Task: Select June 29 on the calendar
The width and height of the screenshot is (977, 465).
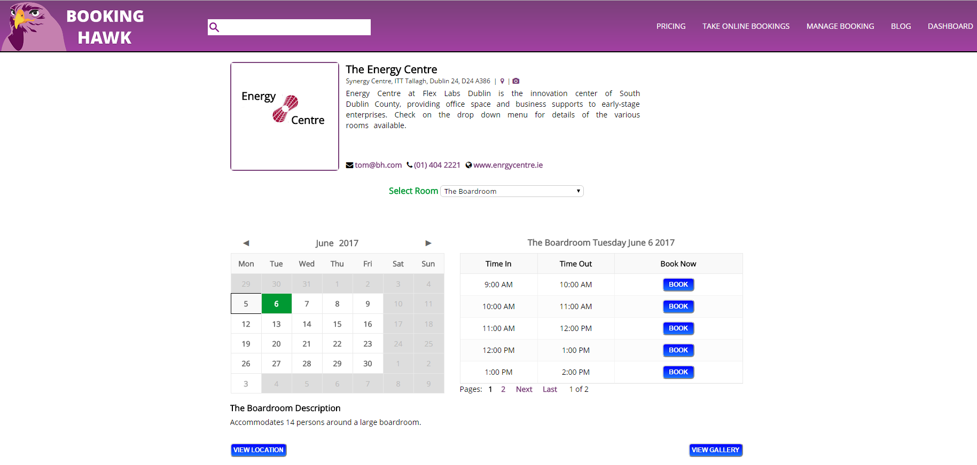Action: [x=338, y=364]
